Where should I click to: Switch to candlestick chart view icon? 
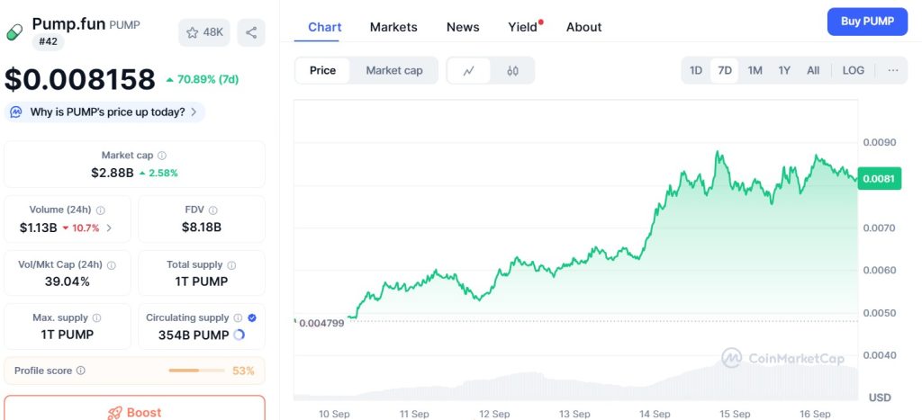pyautogui.click(x=512, y=70)
